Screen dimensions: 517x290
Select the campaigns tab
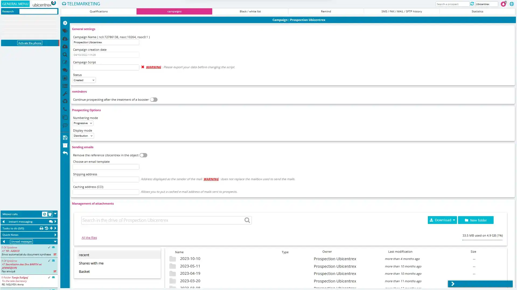point(174,11)
